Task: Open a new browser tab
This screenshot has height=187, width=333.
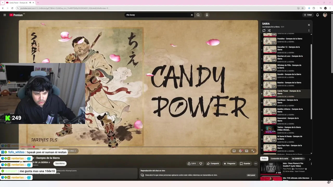Action: pos(38,3)
